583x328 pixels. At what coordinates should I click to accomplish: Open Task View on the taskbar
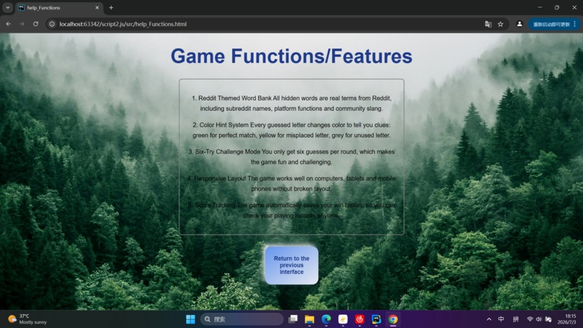[x=293, y=319]
